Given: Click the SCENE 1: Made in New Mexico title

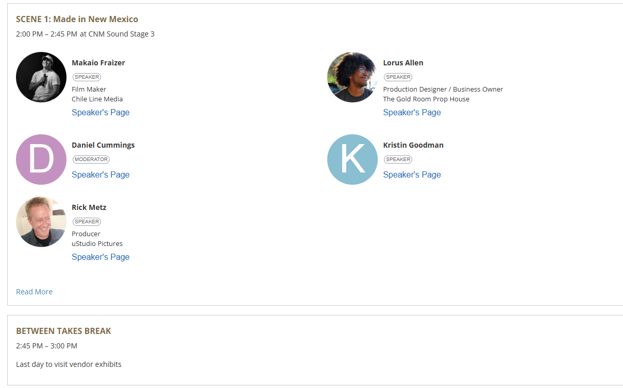Looking at the screenshot, I should [x=77, y=19].
